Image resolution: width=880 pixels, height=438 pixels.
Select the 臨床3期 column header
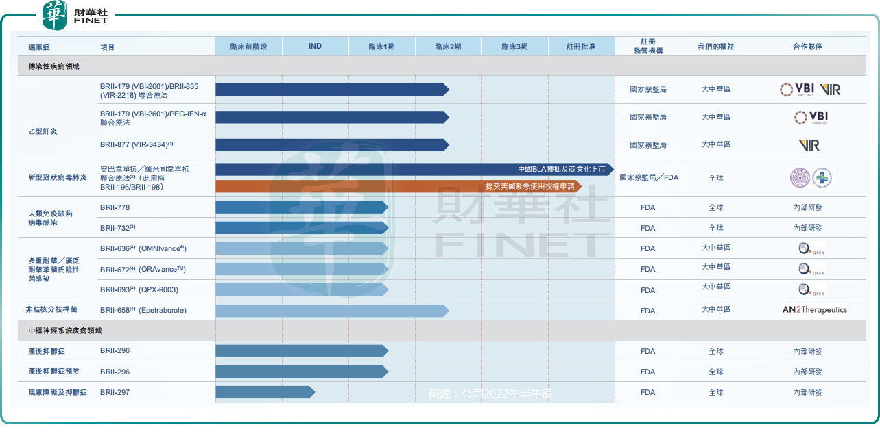(x=514, y=47)
